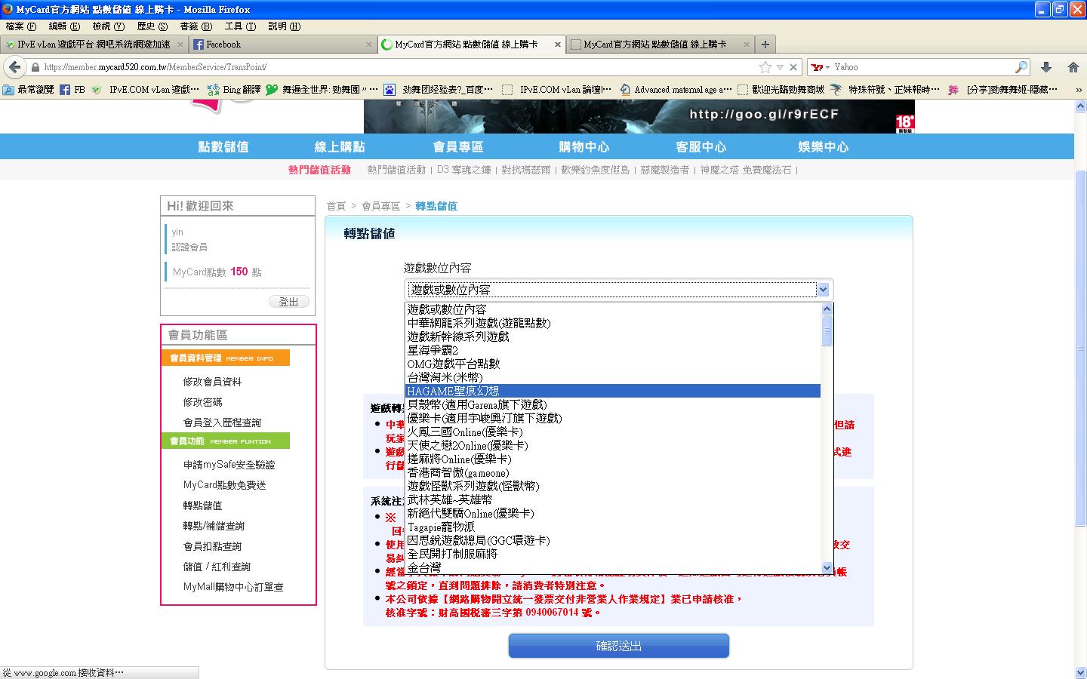
Task: Open the 書籤 menu in menu bar
Action: pos(195,26)
